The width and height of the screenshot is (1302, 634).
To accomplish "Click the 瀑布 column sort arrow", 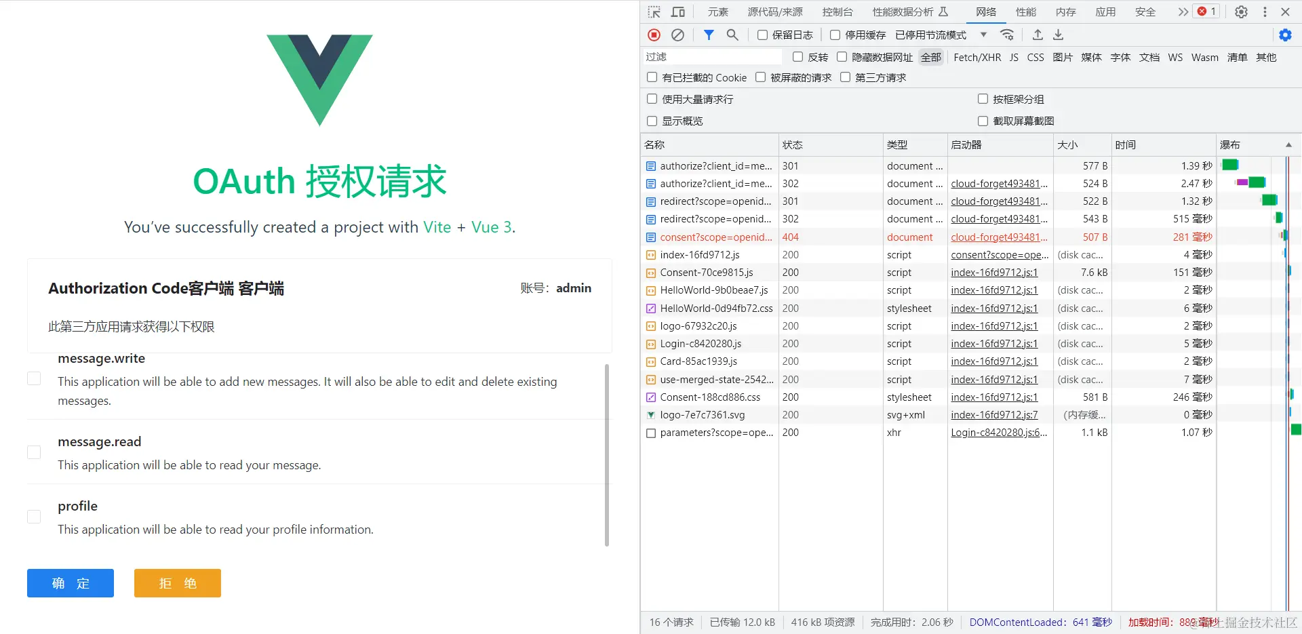I will tap(1288, 144).
